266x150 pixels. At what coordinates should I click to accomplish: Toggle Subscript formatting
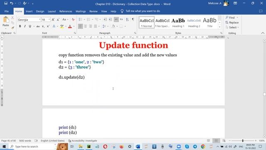coord(43,26)
